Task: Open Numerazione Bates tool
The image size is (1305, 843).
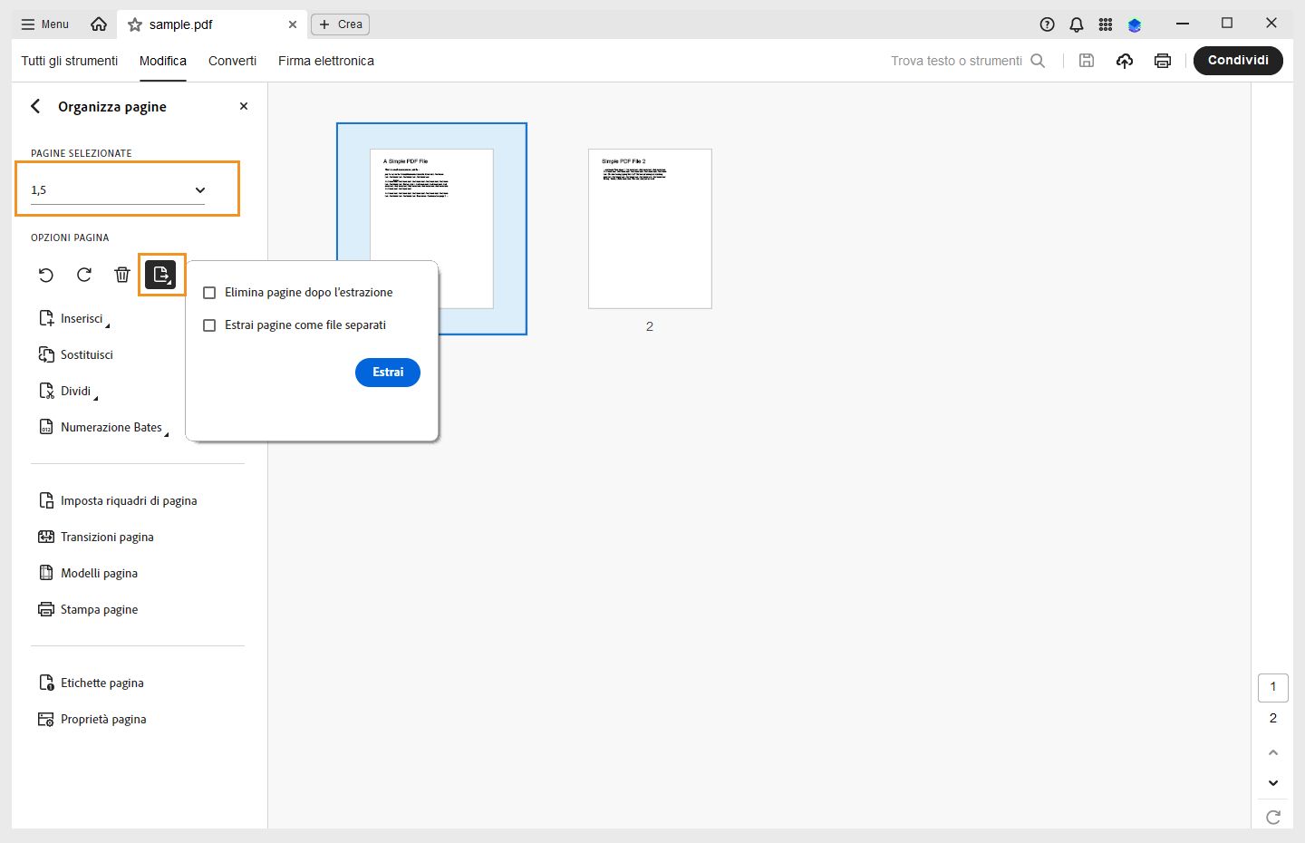Action: (x=111, y=427)
